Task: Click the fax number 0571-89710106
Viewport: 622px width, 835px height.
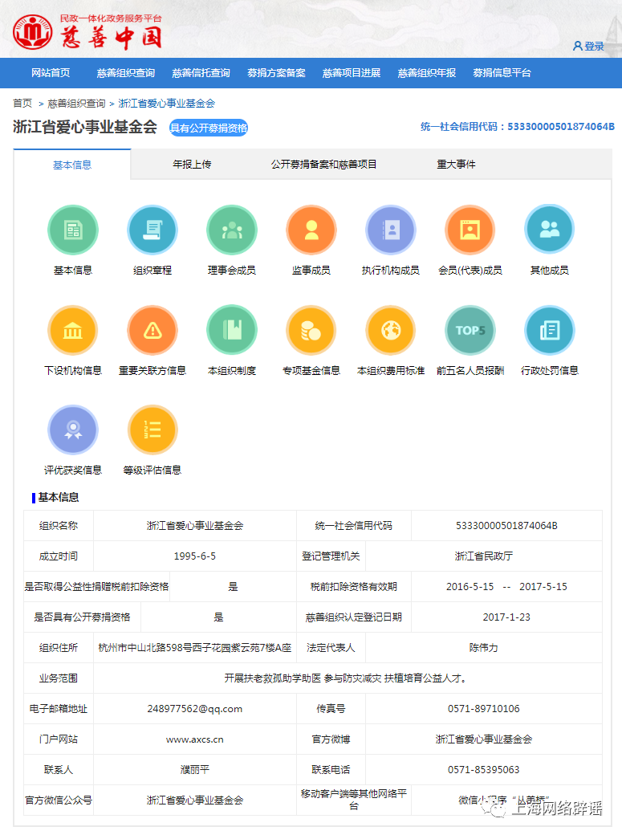Action: pos(483,709)
